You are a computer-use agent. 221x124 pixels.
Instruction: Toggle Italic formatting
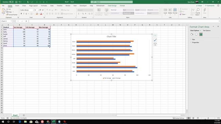tap(24, 14)
